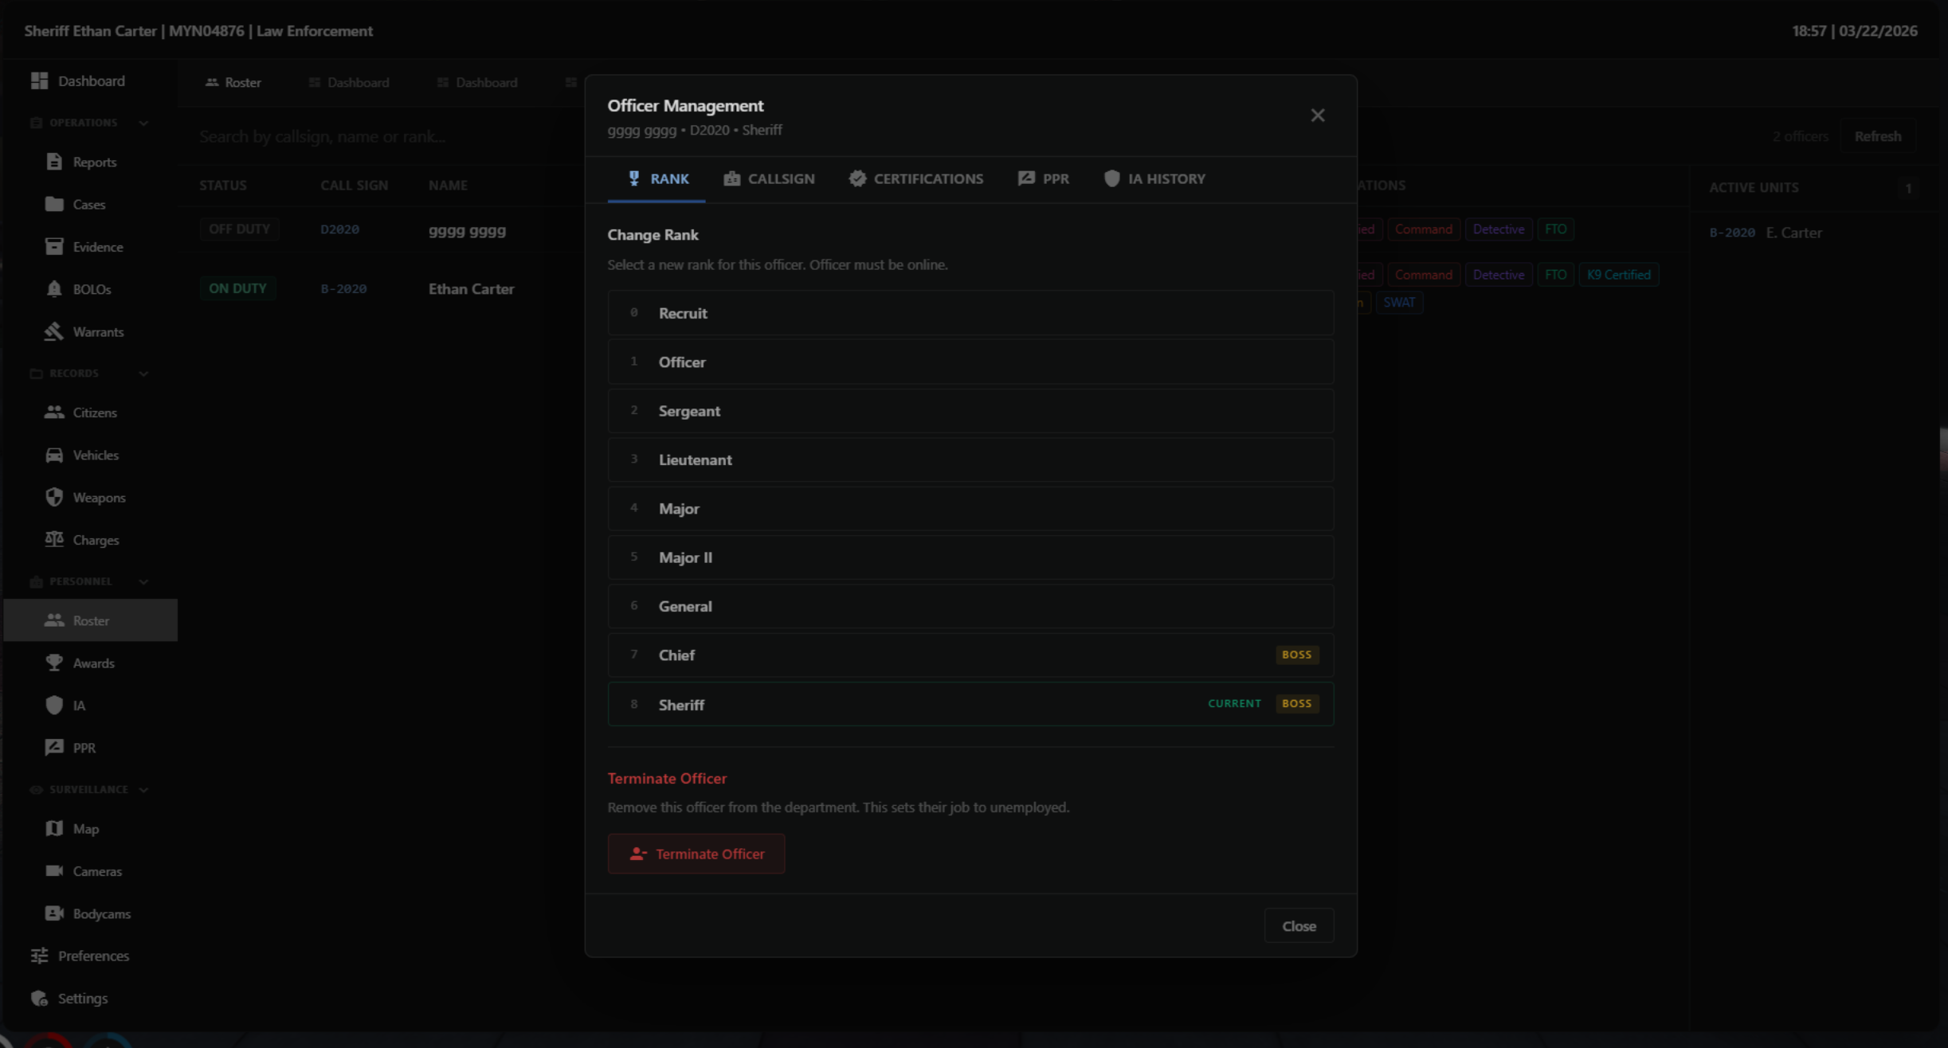Select the Sergeant rank

pos(970,410)
